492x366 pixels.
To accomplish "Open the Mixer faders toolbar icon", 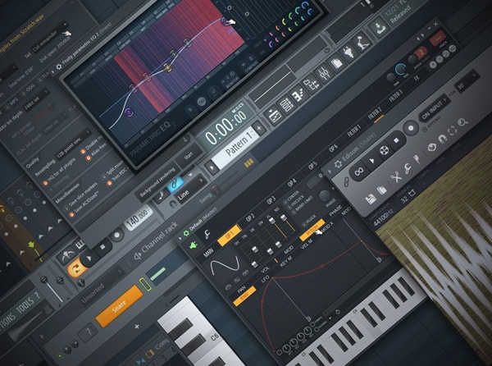I will pyautogui.click(x=324, y=74).
